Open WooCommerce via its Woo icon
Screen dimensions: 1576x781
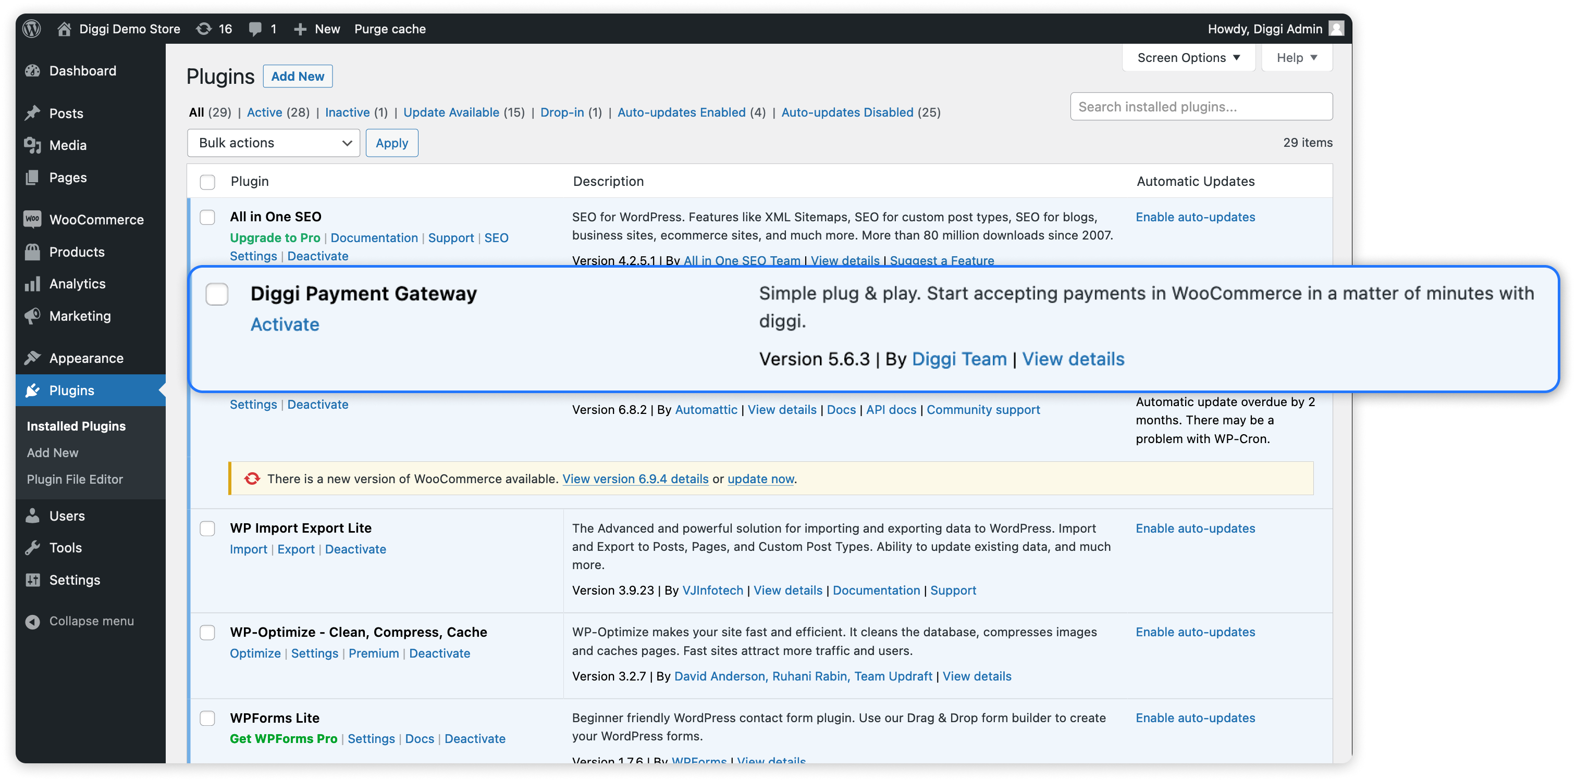[x=32, y=219]
